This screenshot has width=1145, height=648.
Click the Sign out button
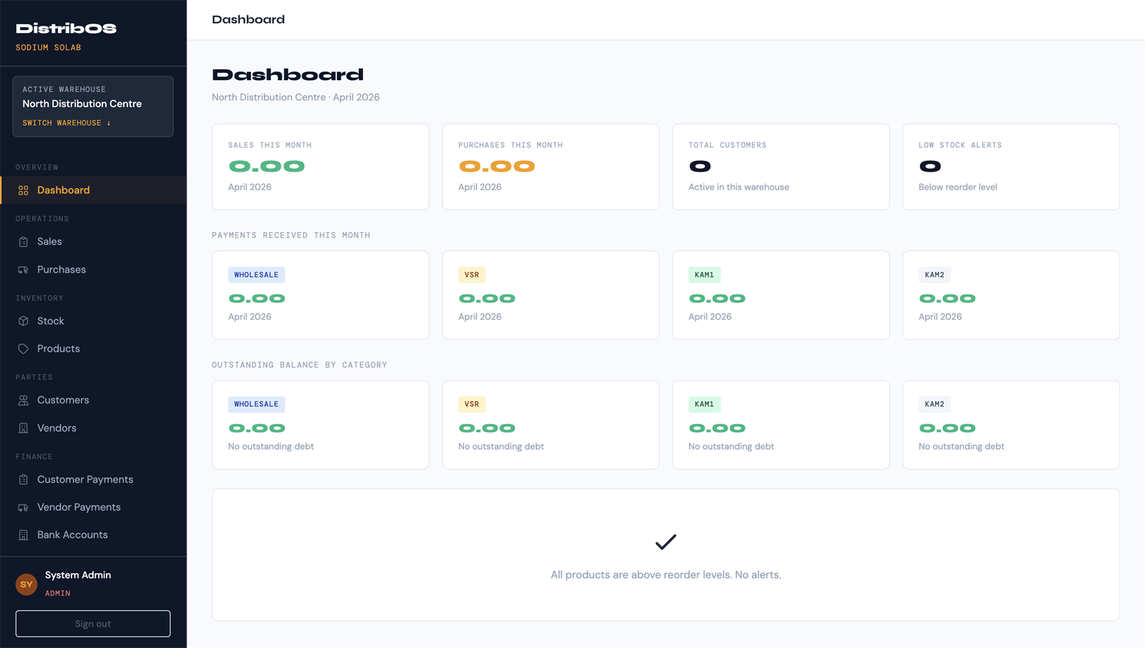93,624
